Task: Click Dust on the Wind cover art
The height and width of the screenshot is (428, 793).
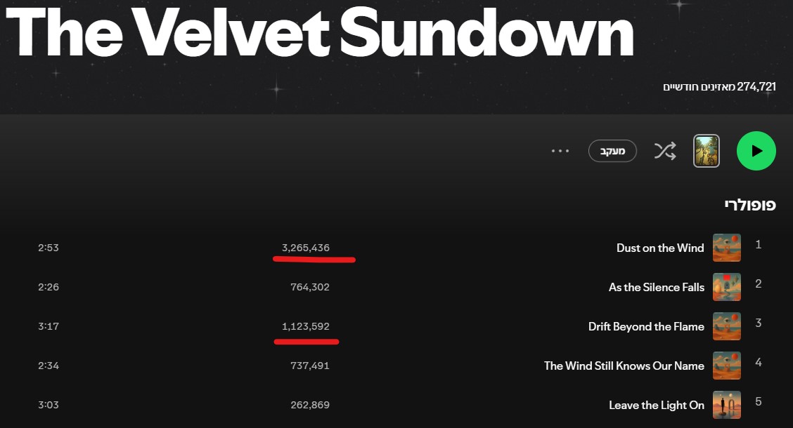Action: [727, 248]
